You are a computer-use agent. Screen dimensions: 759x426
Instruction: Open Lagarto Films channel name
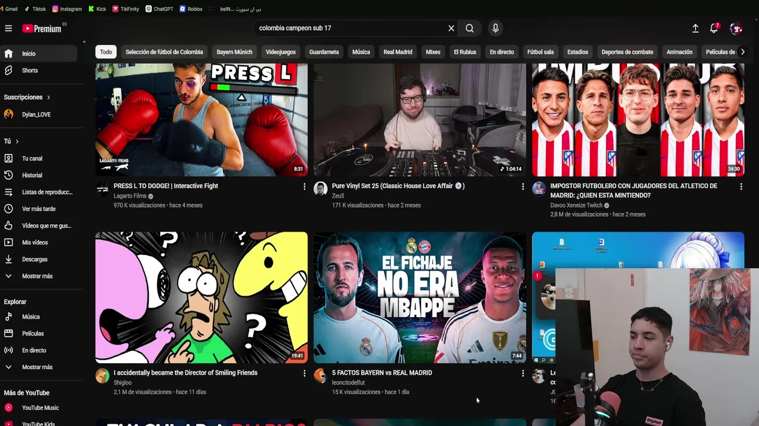[130, 196]
